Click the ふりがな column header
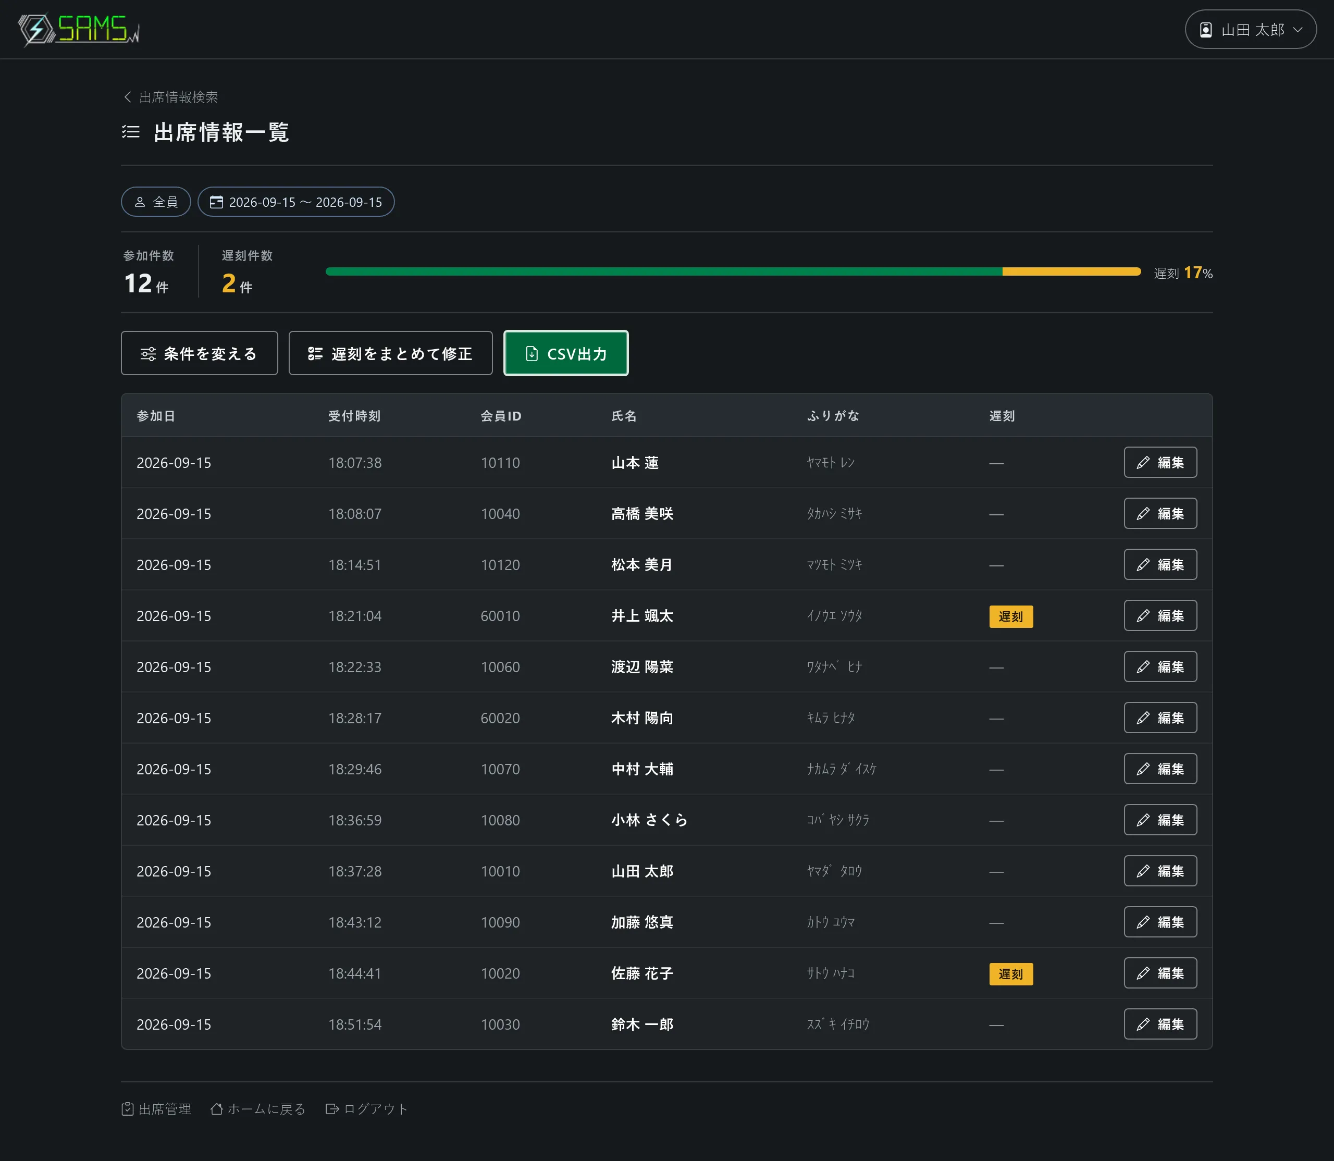1334x1161 pixels. [x=833, y=416]
